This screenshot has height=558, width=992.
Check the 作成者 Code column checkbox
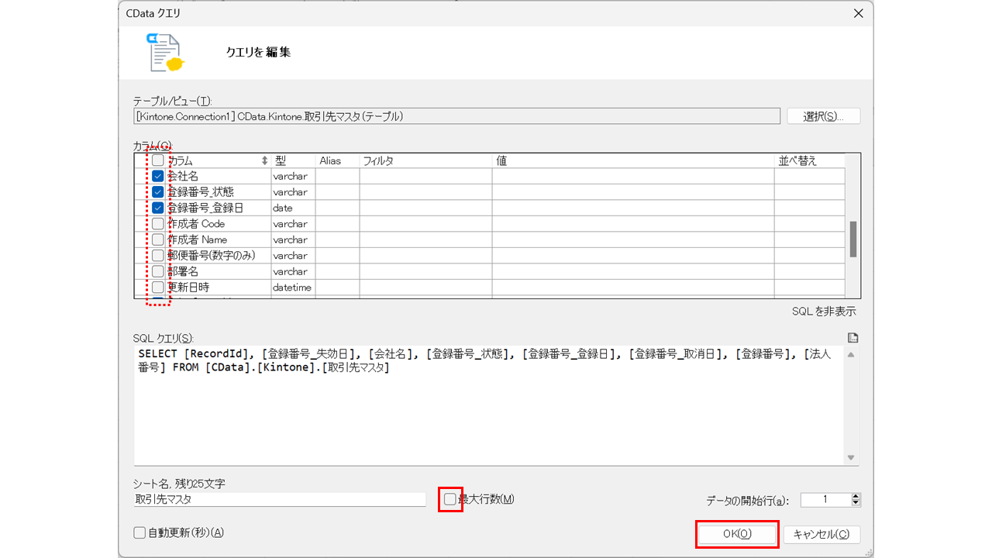(158, 224)
